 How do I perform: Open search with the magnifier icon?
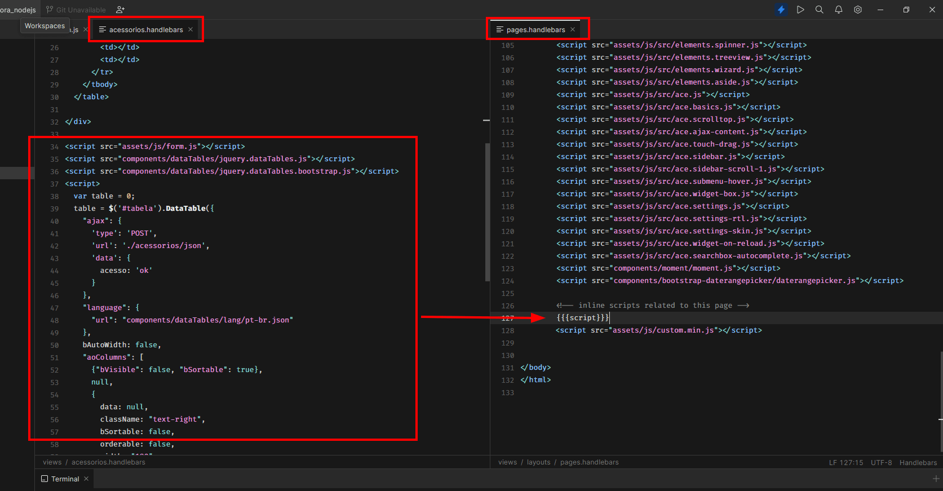(x=820, y=10)
